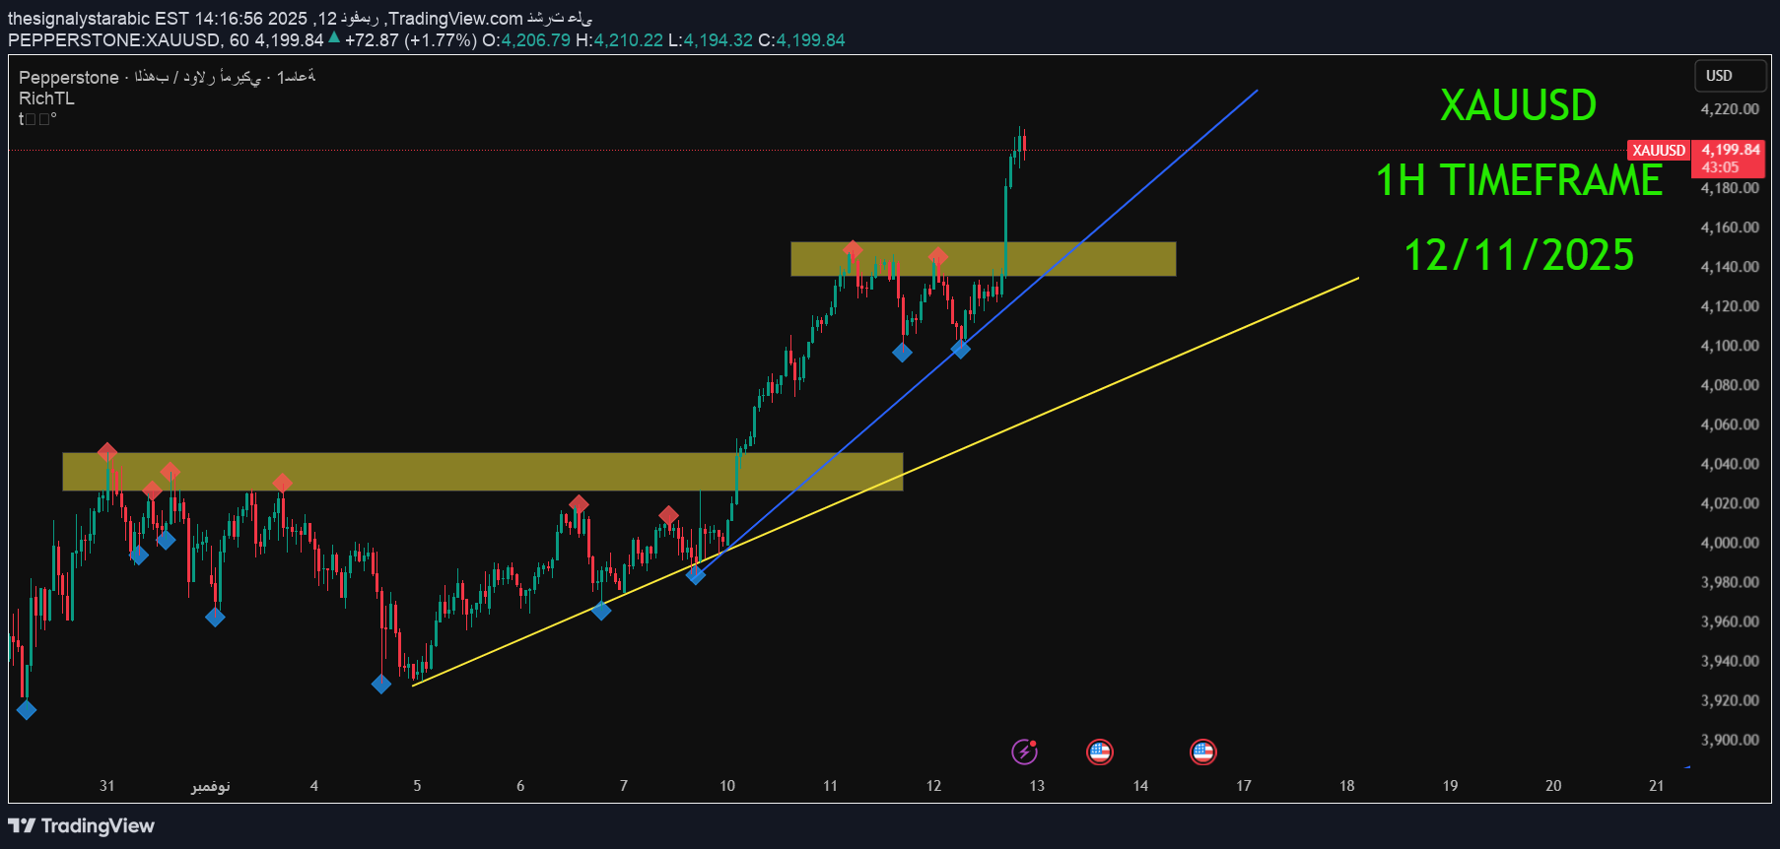Select the red diamond atop the upper resistance zone's left side
Viewport: 1780px width, 849px height.
pos(853,250)
